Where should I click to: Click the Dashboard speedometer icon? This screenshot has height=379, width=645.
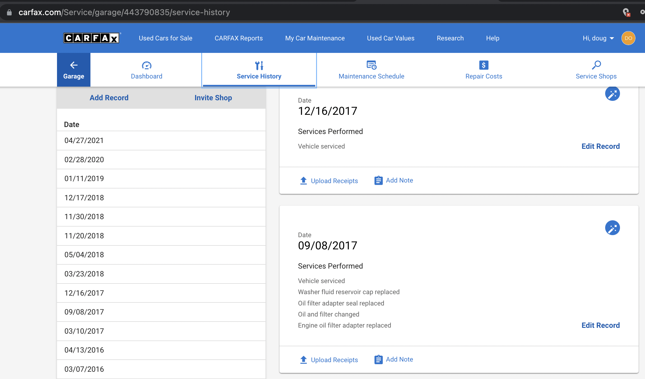147,65
